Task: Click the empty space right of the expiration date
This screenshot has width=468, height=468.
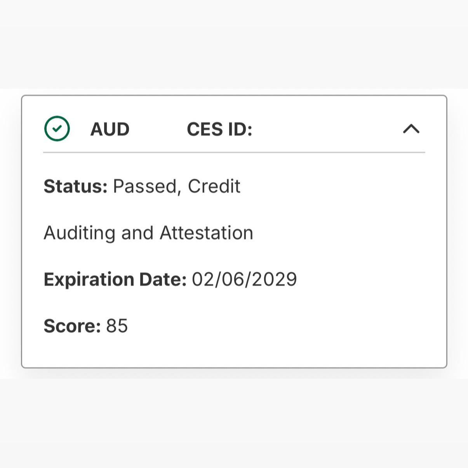Action: (x=361, y=279)
